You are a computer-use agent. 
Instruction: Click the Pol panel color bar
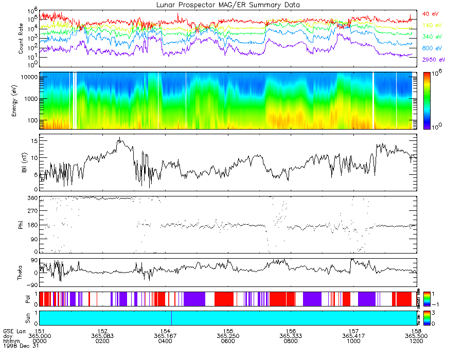[426, 299]
